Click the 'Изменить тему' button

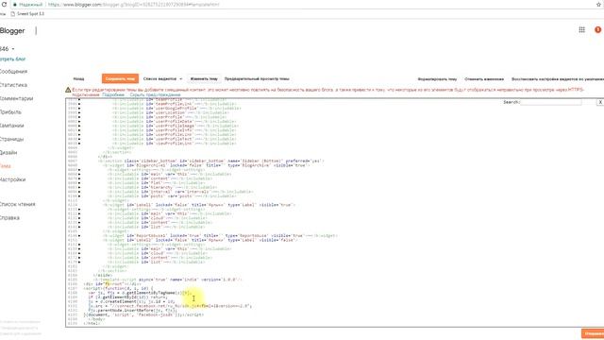click(204, 78)
